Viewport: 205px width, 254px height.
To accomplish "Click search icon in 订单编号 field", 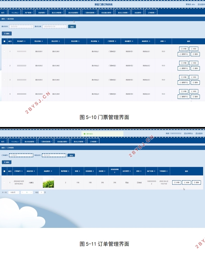I will coord(31,155).
